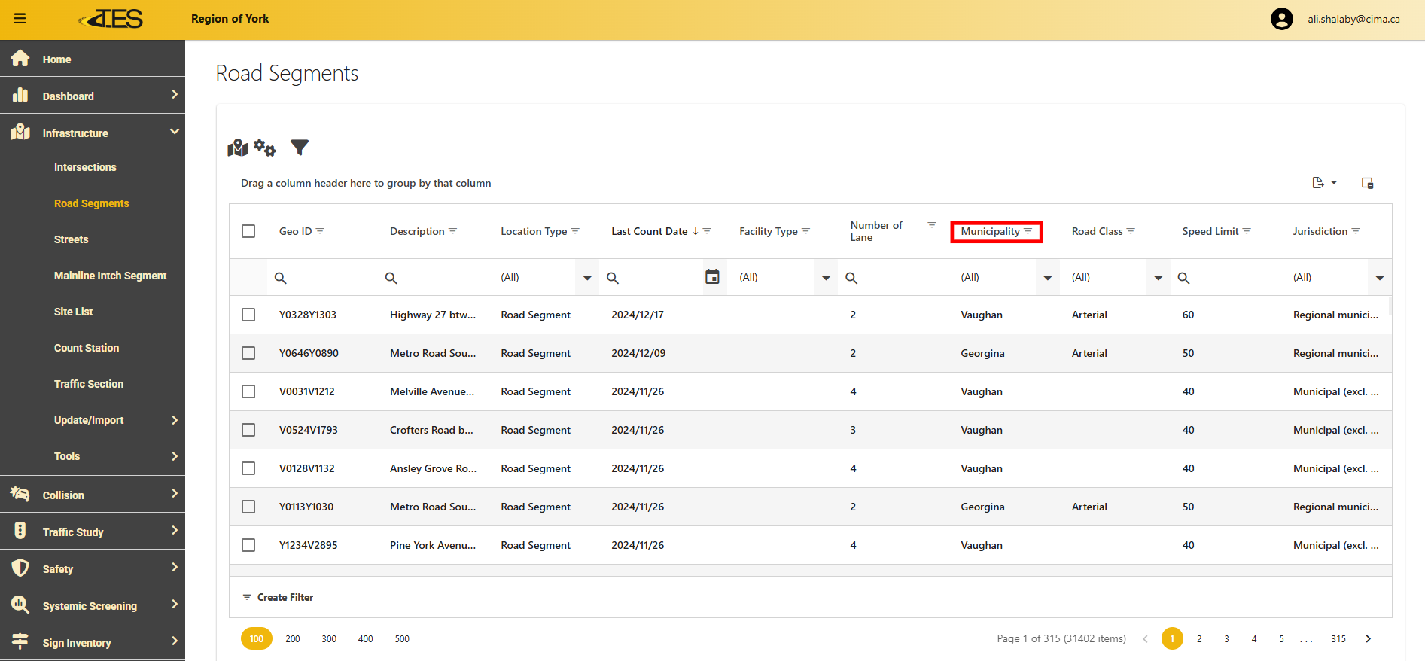
Task: Click the funnel filter icon
Action: [300, 148]
